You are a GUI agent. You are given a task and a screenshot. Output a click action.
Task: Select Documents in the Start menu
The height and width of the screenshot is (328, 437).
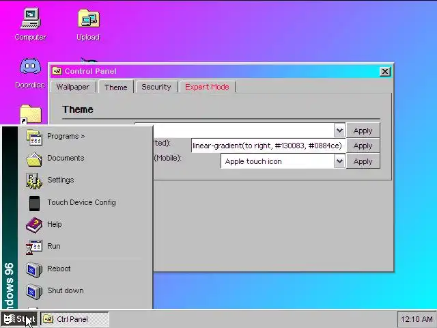tap(85, 158)
